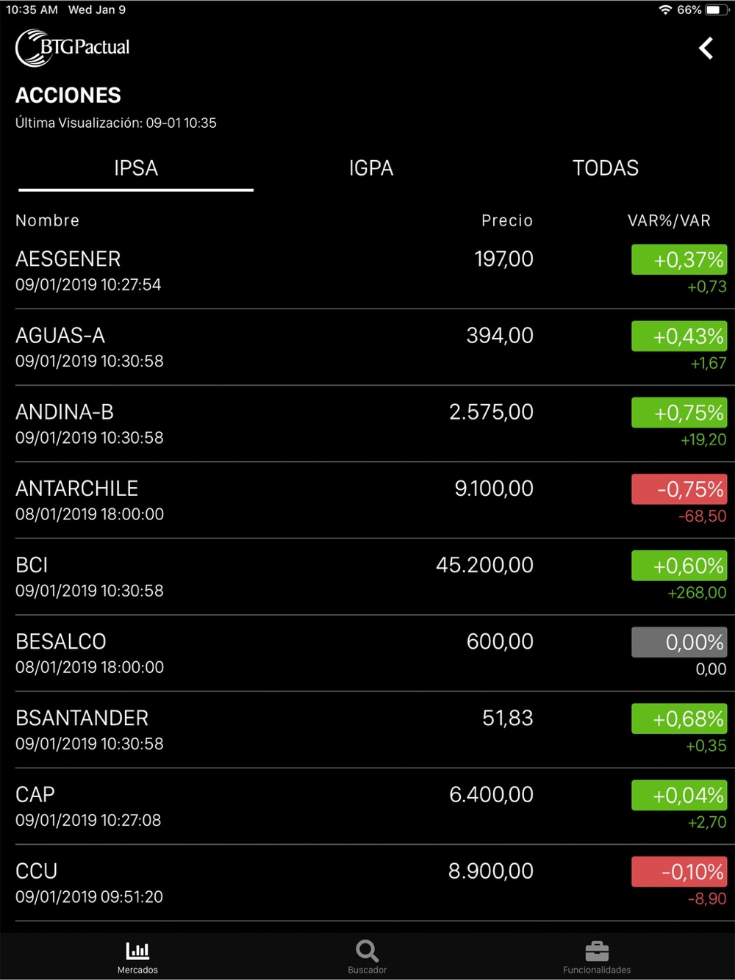
Task: Tap the Wi-Fi status icon
Action: click(665, 10)
